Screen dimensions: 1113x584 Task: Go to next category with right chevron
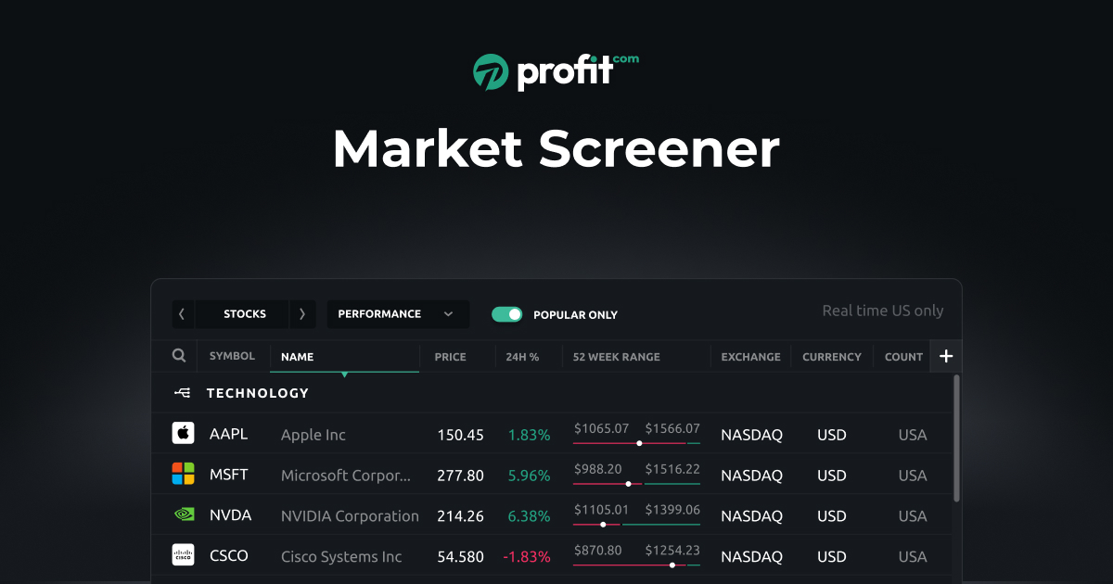click(x=302, y=314)
